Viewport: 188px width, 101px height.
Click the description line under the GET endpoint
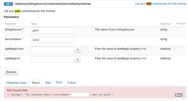[x=29, y=11]
